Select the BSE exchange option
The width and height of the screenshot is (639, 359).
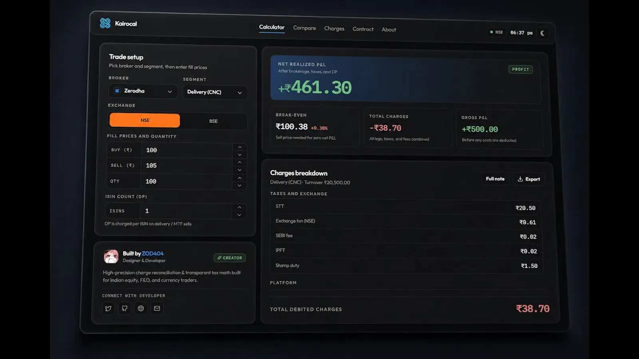tap(213, 121)
